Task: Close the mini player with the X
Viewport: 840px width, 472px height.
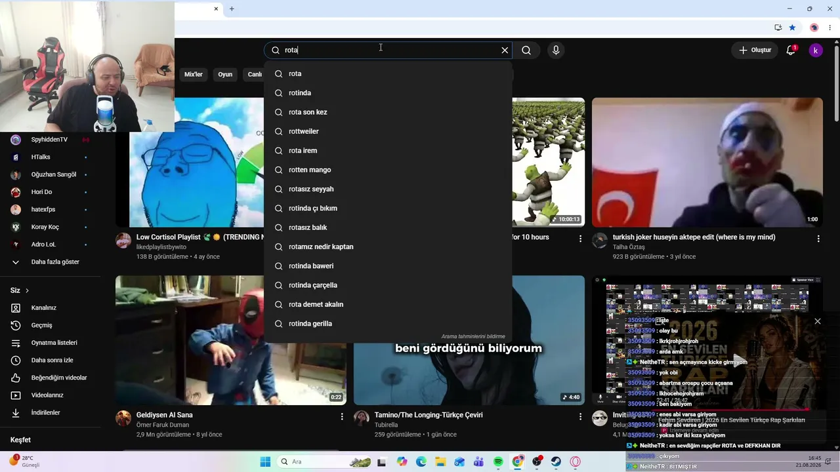Action: click(818, 321)
